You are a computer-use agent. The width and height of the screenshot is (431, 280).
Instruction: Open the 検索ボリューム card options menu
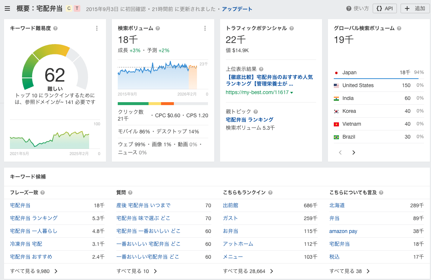[x=205, y=28]
